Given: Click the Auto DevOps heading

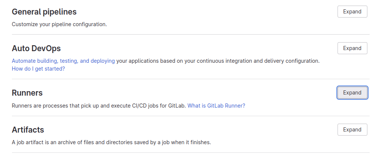Looking at the screenshot, I should [36, 48].
